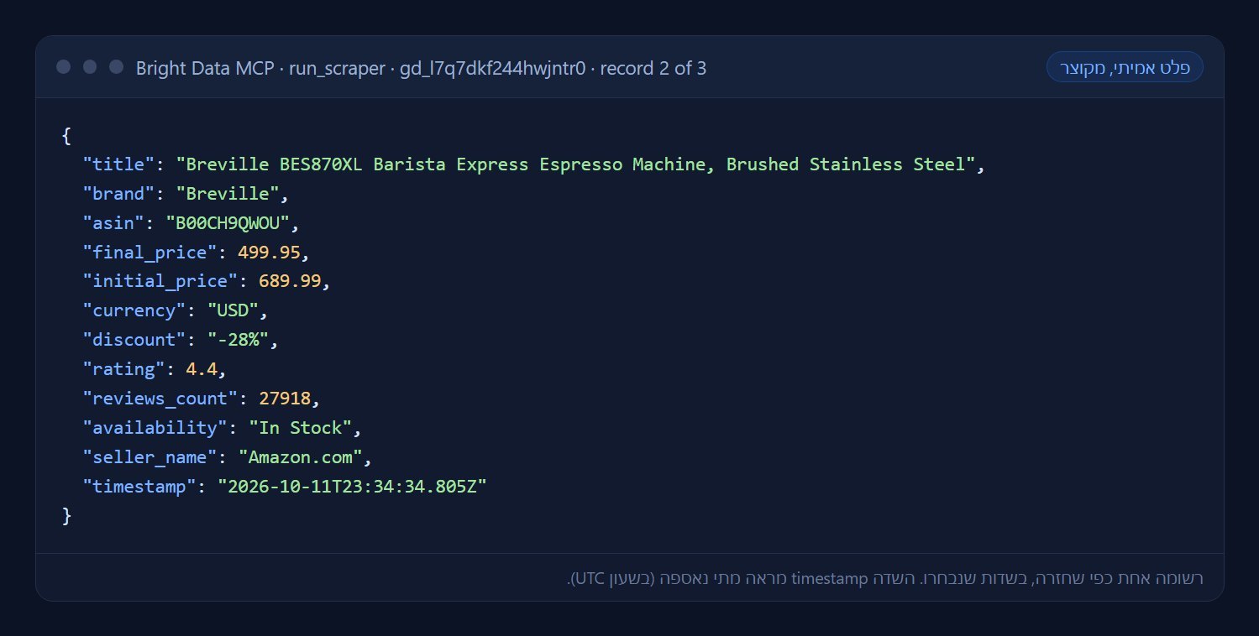The height and width of the screenshot is (636, 1259).
Task: Click the rating value 4.4
Action: pos(202,369)
